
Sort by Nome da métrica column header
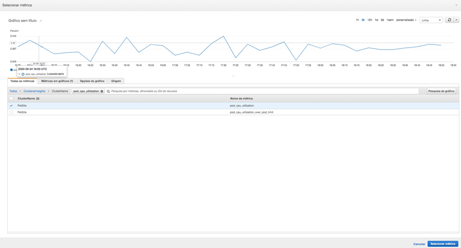[x=242, y=99]
